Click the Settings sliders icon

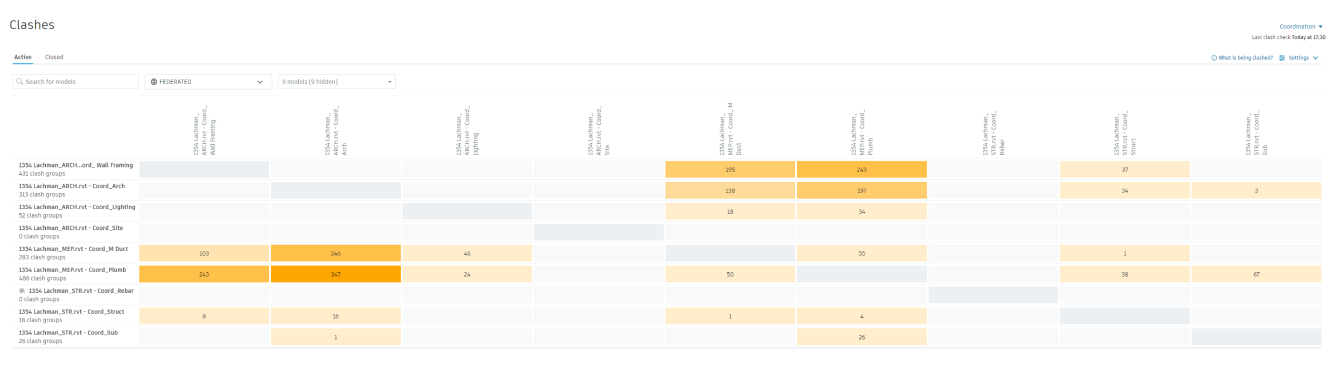tap(1282, 58)
